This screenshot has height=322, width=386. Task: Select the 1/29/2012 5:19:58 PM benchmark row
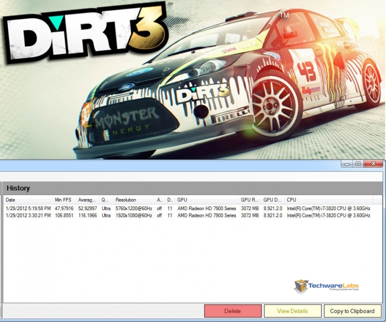[x=188, y=208]
